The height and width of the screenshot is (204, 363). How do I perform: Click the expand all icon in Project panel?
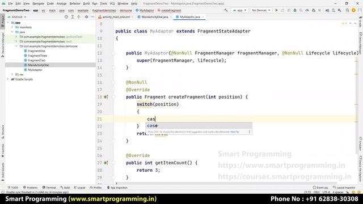tap(73, 17)
